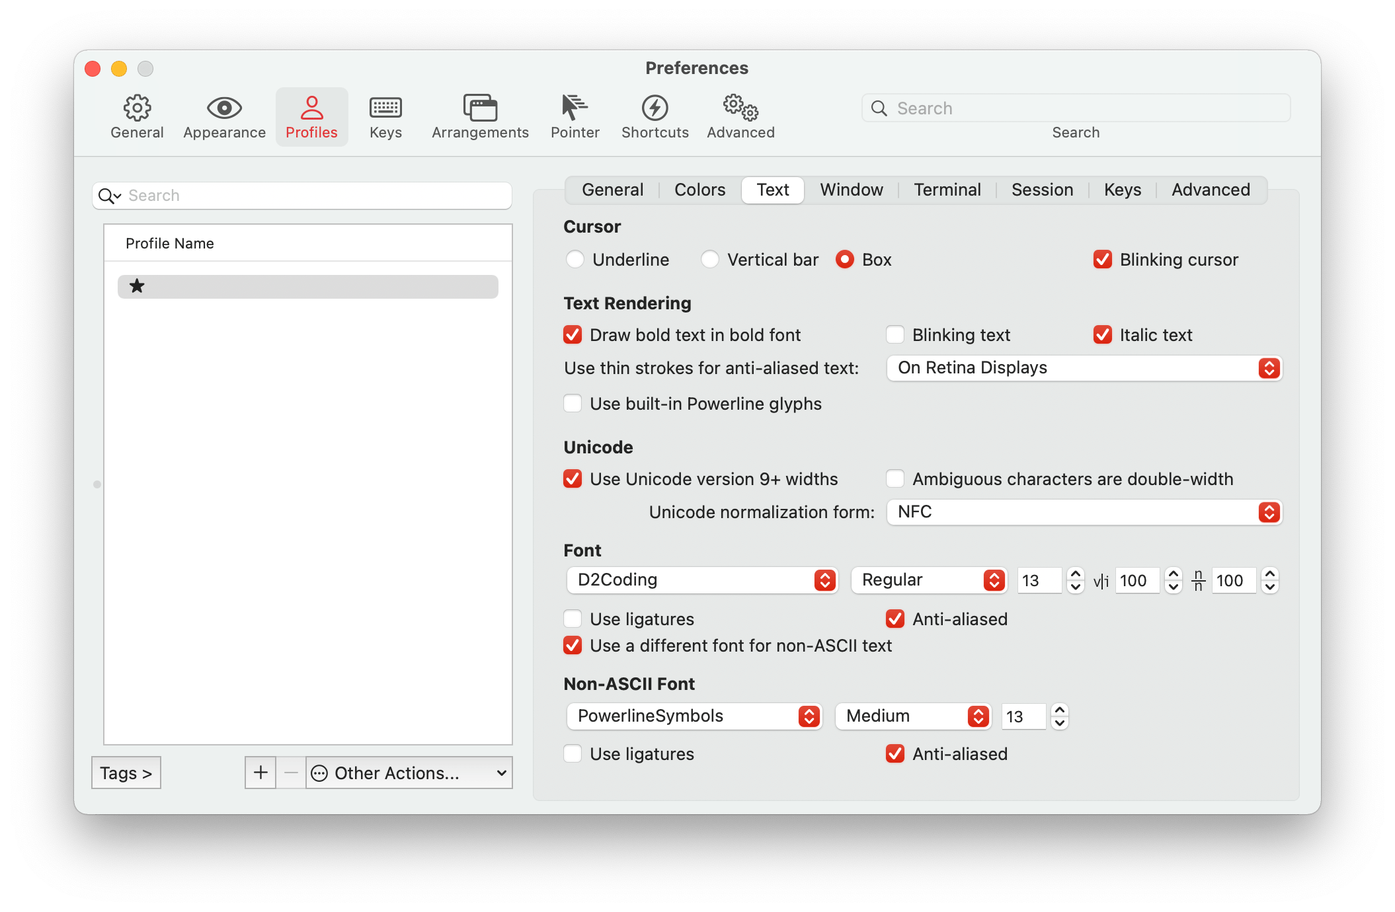Open the Shortcuts lightning icon pane

pyautogui.click(x=655, y=117)
